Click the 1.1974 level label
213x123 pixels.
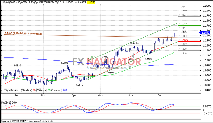click(x=183, y=10)
